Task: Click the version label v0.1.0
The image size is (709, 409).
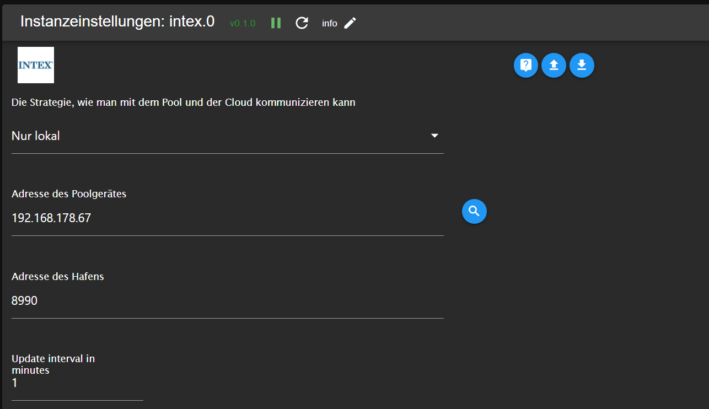Action: pyautogui.click(x=243, y=23)
